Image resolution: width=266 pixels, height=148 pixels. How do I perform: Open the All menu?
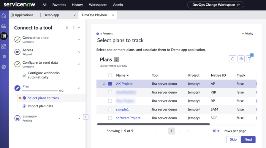(x=45, y=5)
